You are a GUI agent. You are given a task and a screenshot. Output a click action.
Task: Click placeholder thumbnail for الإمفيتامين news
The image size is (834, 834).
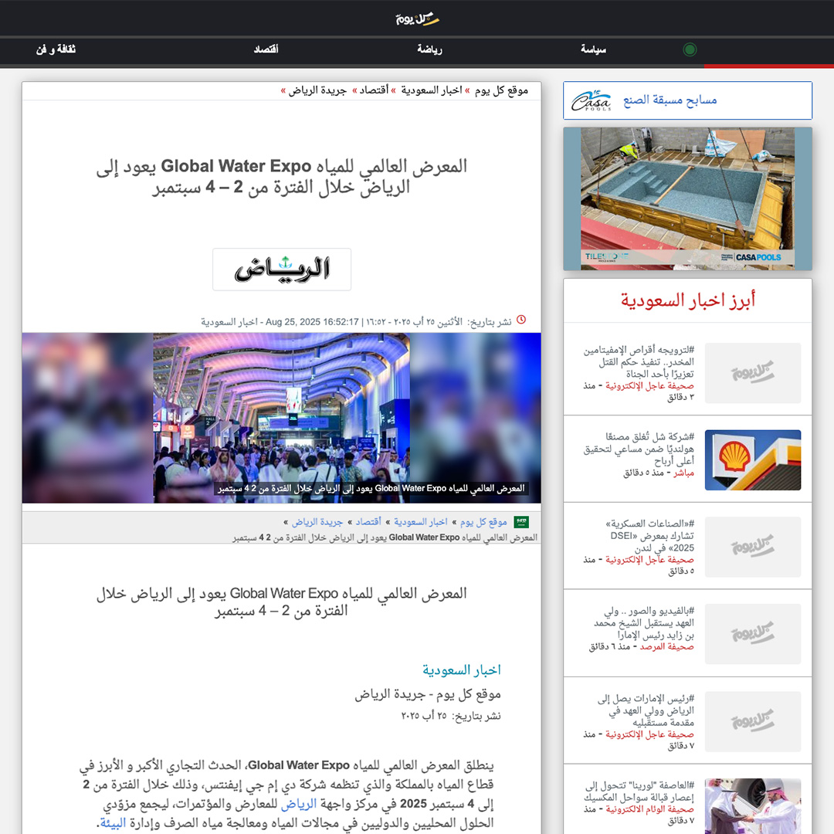[753, 373]
